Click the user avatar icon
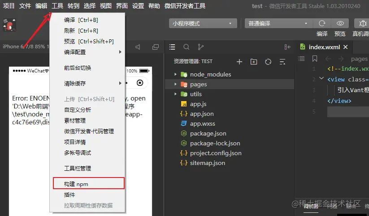Image resolution: width=369 pixels, height=216 pixels. click(9, 25)
